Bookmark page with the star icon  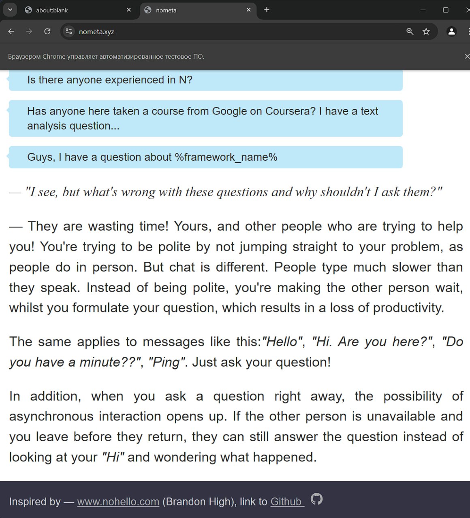click(x=426, y=32)
